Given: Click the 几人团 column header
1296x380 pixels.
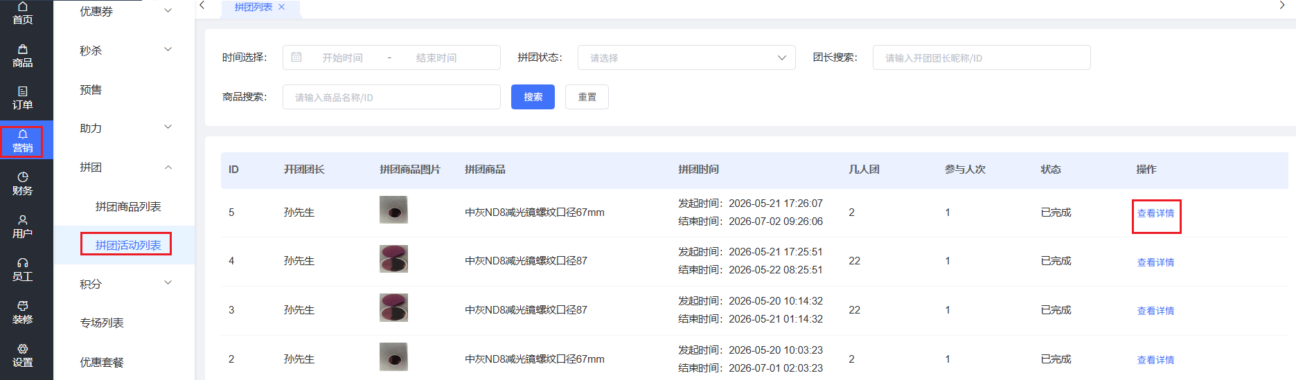Looking at the screenshot, I should 864,170.
